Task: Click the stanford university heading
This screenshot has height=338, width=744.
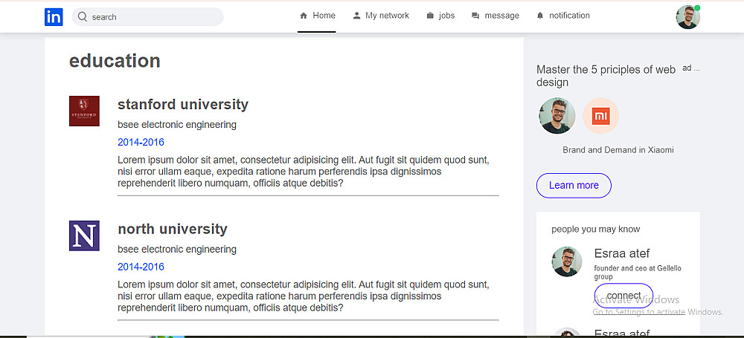Action: pos(183,104)
